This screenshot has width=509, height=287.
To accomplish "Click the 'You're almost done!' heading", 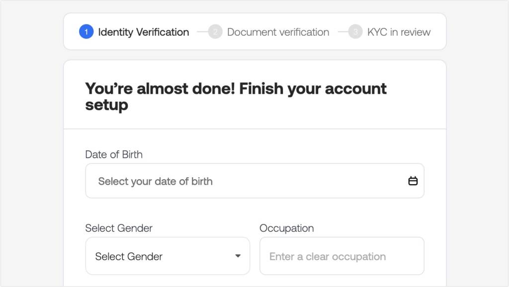I will tap(236, 97).
